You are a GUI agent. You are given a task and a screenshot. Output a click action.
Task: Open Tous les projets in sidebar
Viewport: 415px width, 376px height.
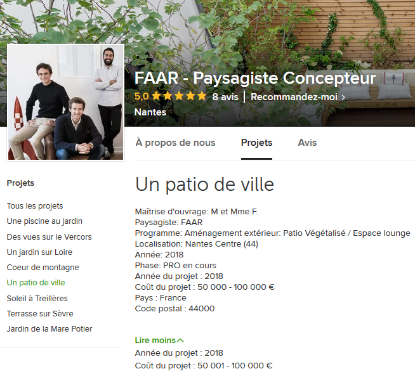point(35,206)
